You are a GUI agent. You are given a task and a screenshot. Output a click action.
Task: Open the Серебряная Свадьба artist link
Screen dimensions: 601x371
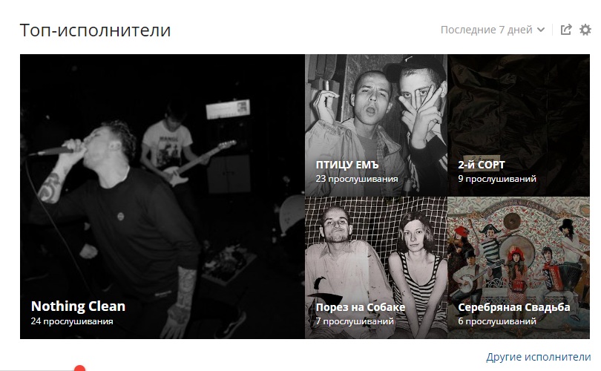click(x=514, y=307)
